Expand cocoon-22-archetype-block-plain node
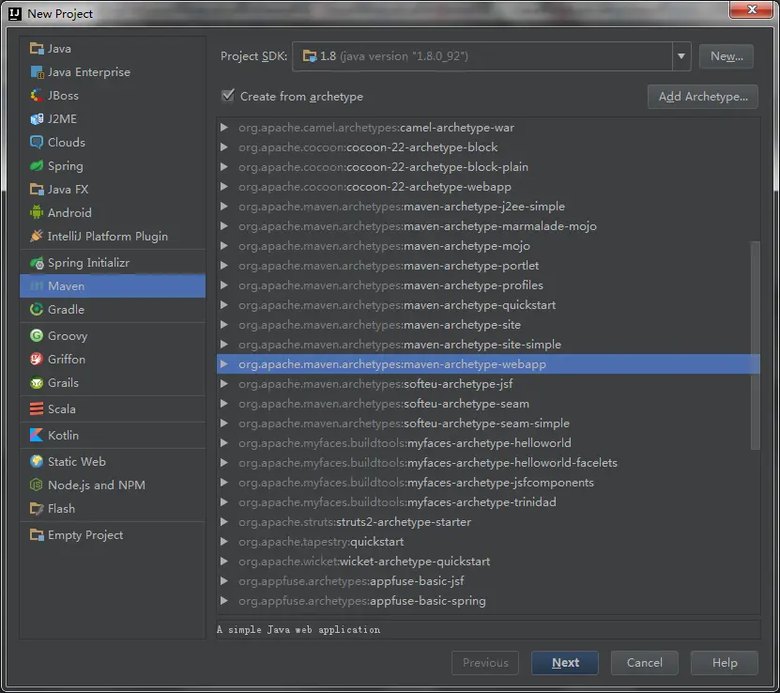The height and width of the screenshot is (693, 780). click(224, 166)
